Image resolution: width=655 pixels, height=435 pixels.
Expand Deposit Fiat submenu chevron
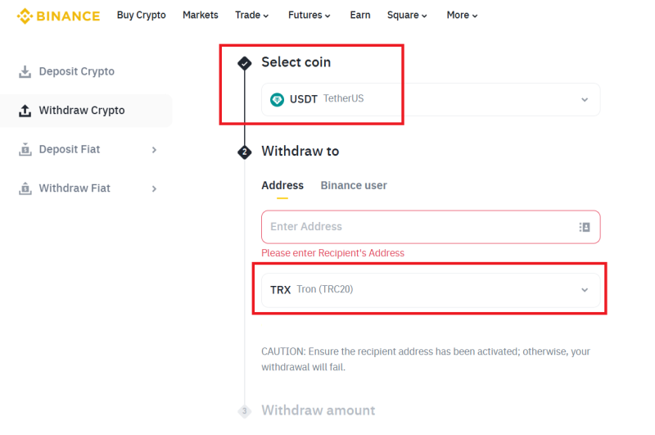click(x=154, y=150)
